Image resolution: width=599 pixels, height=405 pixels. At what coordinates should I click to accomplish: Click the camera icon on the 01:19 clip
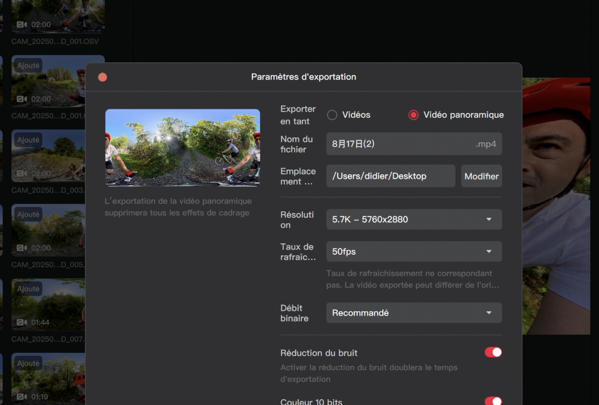pyautogui.click(x=22, y=397)
